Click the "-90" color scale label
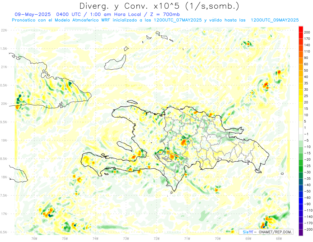Image resolution: width=313 pixels, height=242 pixels. pos(307,204)
